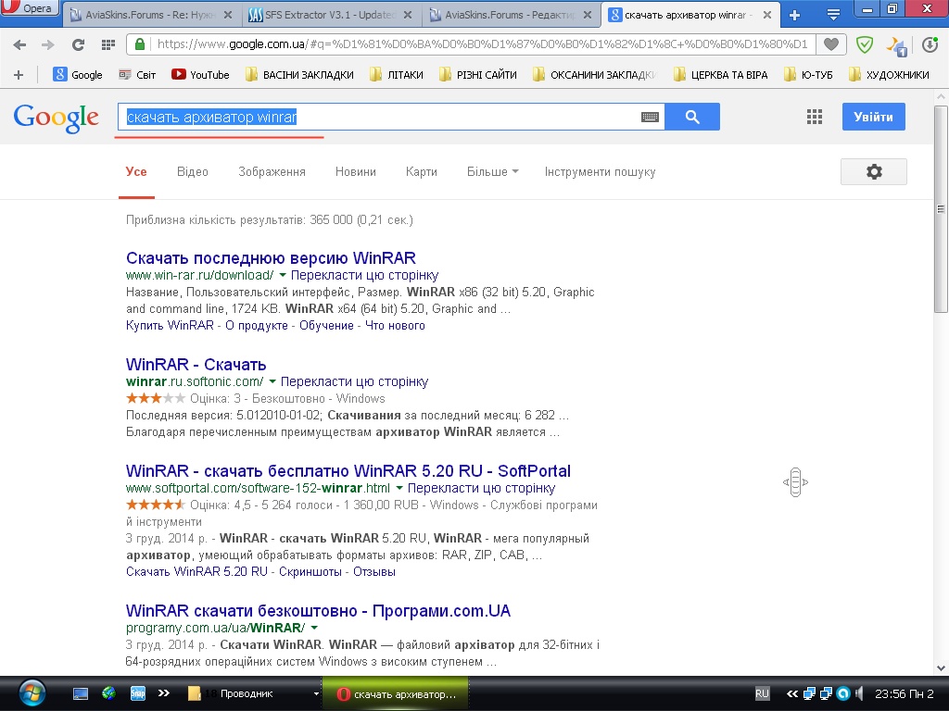Open result Скачать последнюю версию WinRAR

click(271, 258)
